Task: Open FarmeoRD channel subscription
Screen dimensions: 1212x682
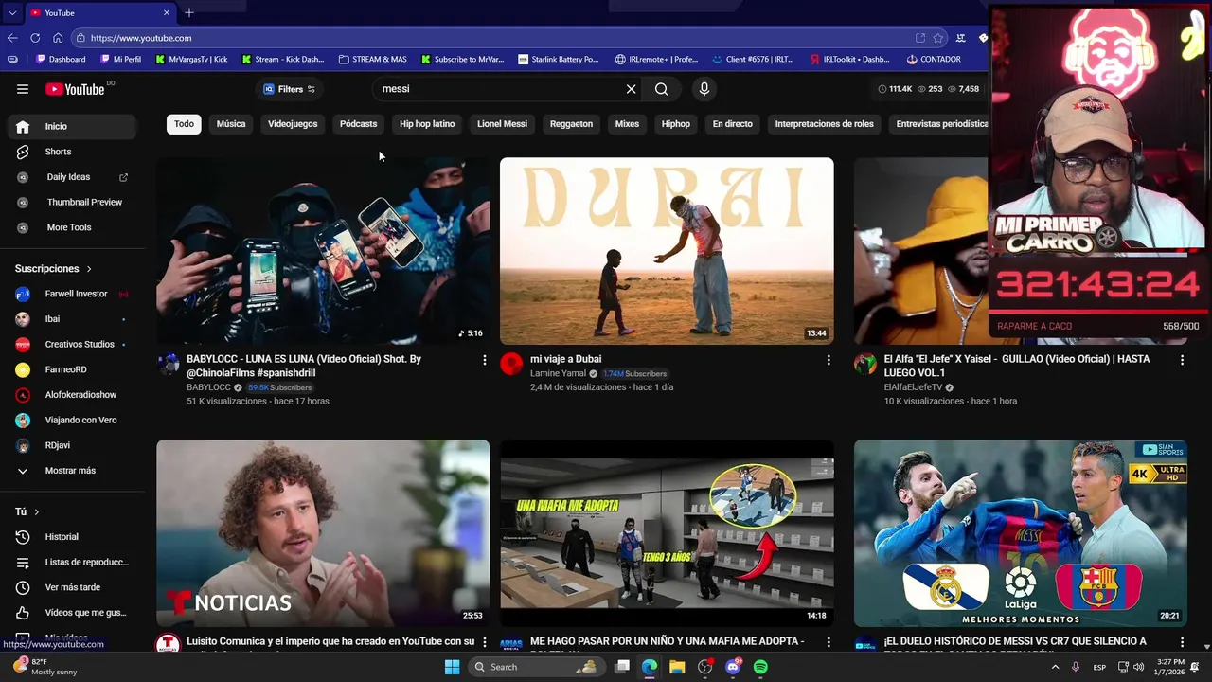Action: click(72, 369)
